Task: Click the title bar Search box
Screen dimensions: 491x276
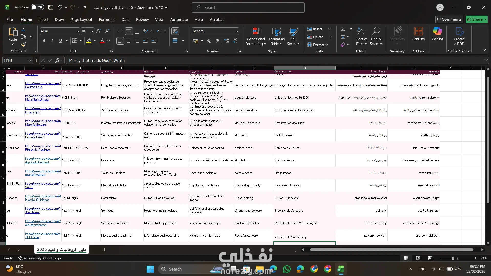Action: click(x=248, y=7)
